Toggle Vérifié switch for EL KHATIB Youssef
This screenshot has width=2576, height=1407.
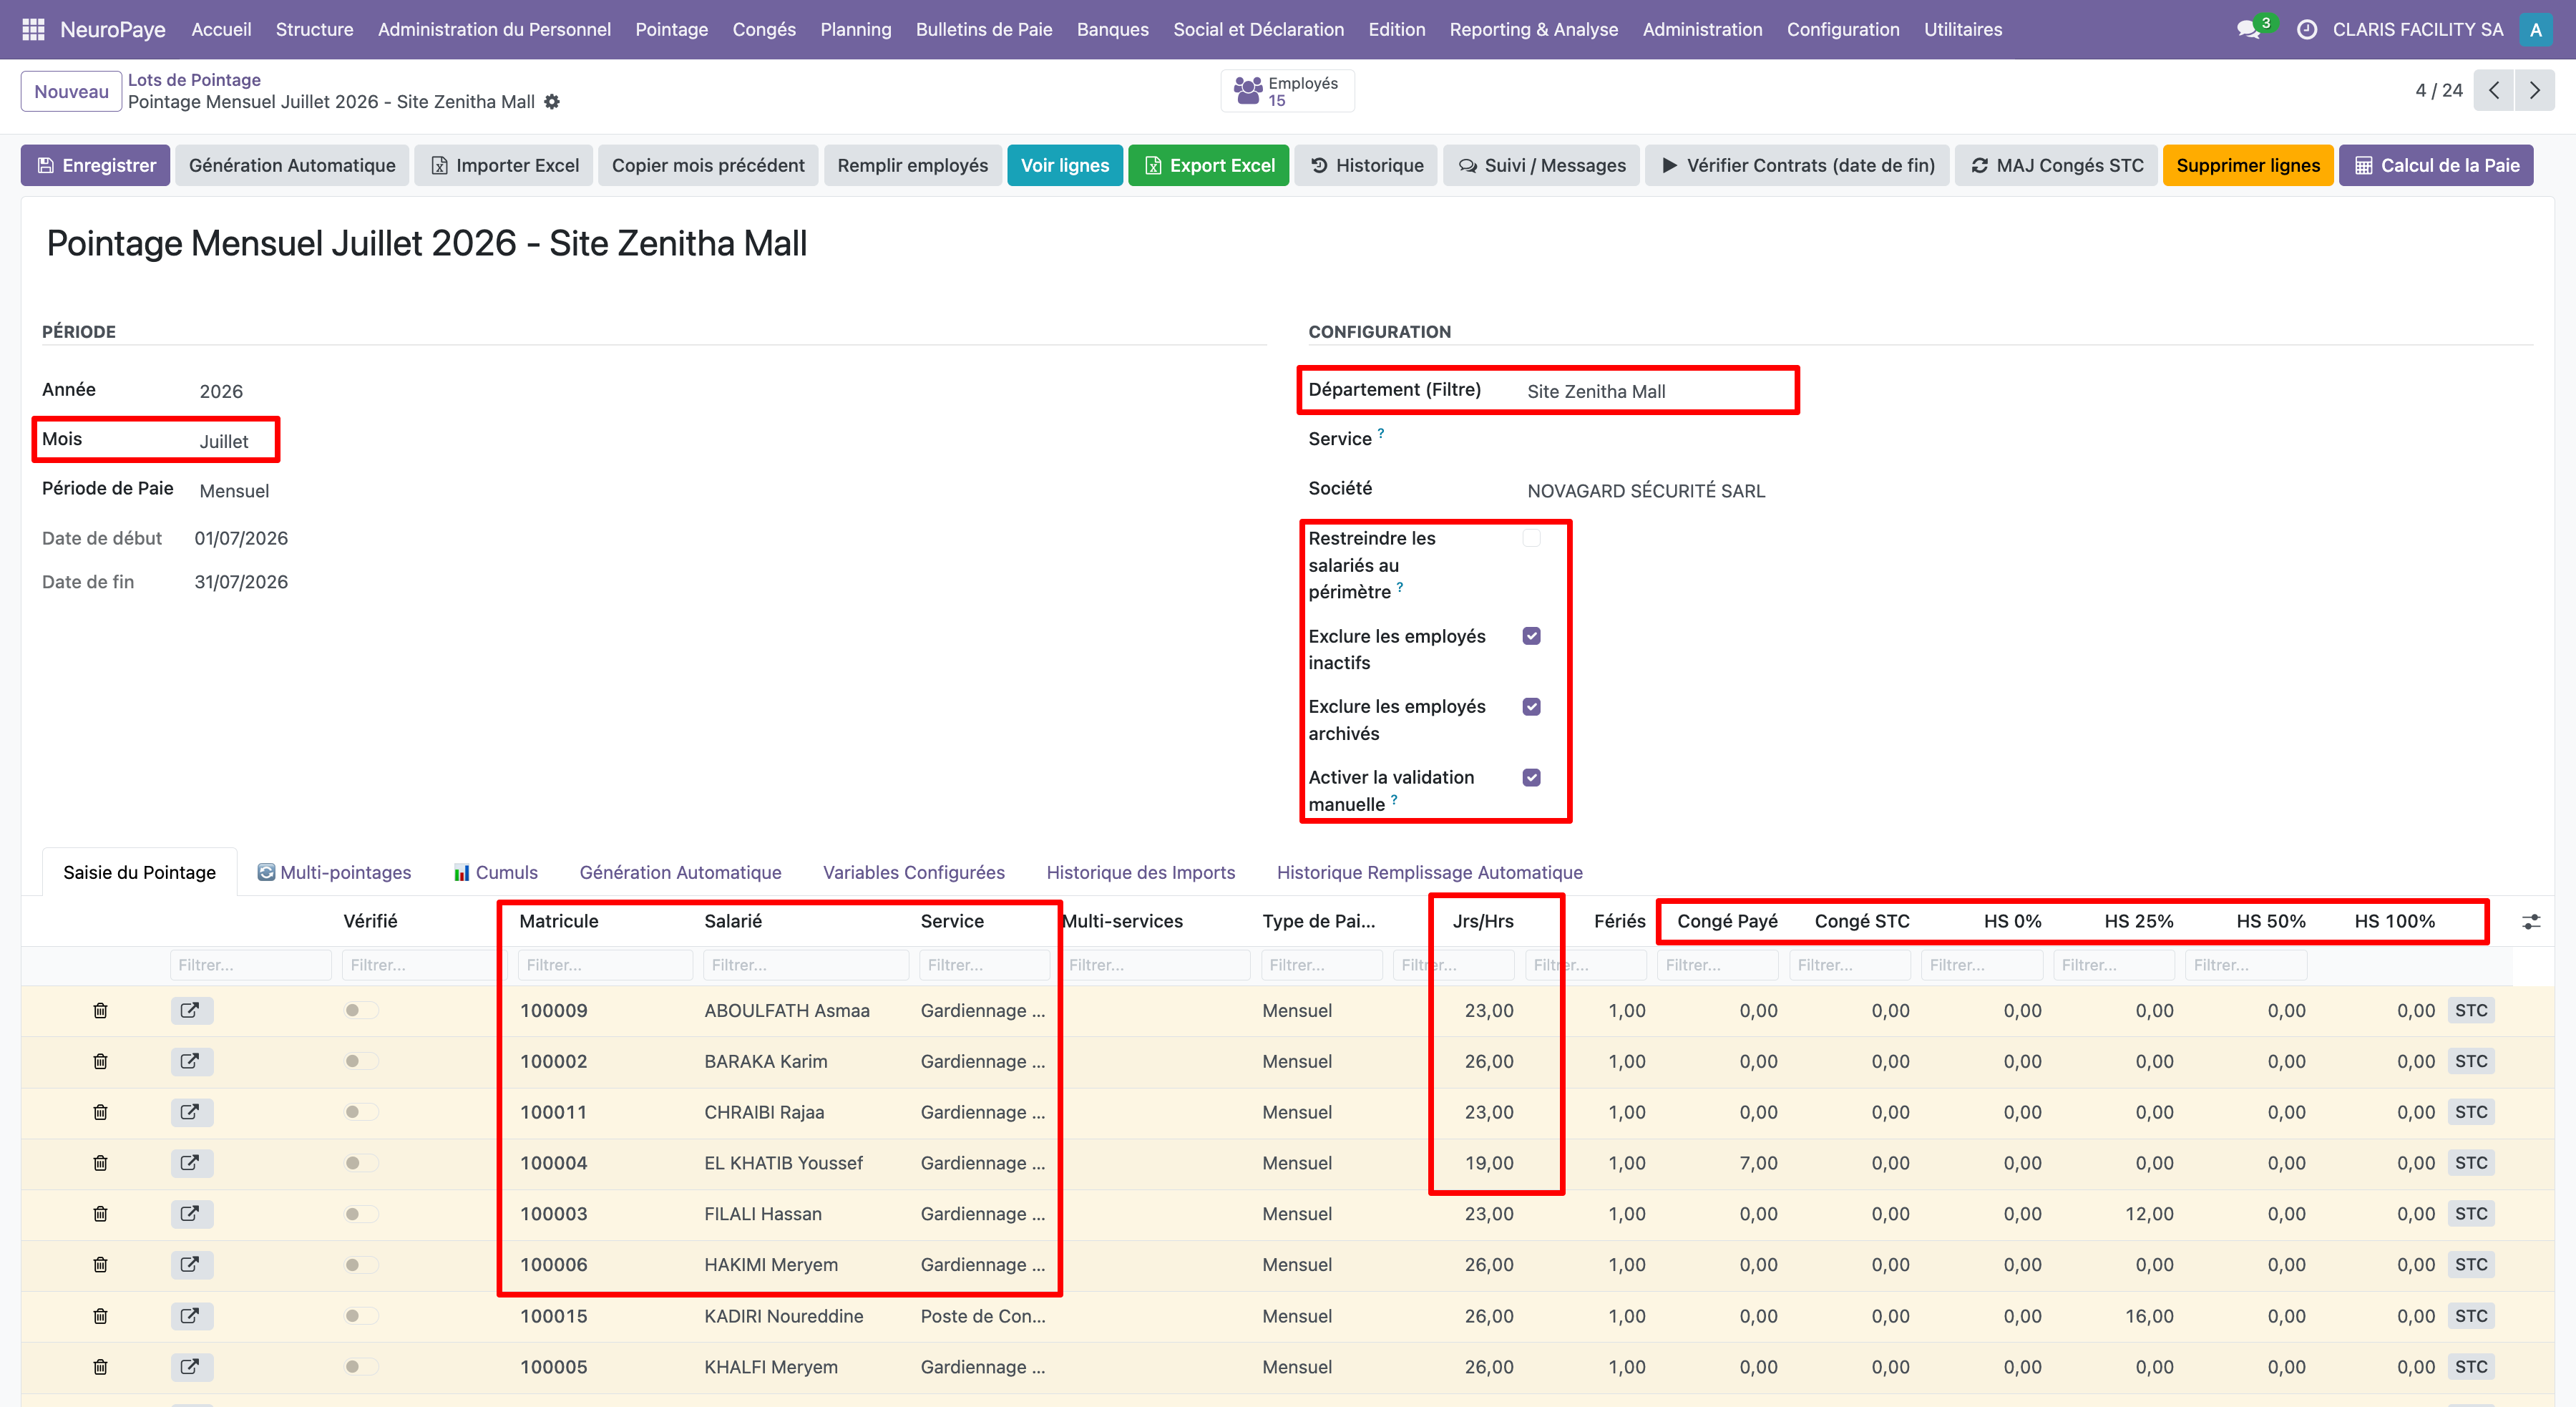tap(361, 1163)
